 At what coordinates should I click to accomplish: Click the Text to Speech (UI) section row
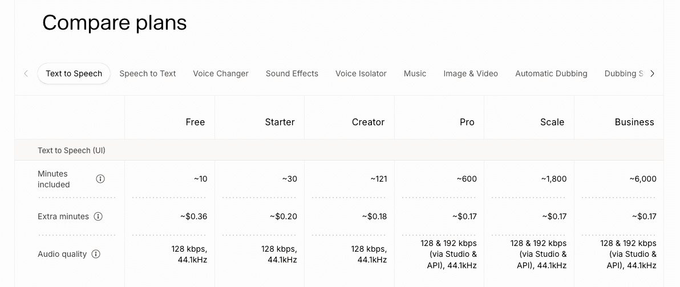(339, 150)
